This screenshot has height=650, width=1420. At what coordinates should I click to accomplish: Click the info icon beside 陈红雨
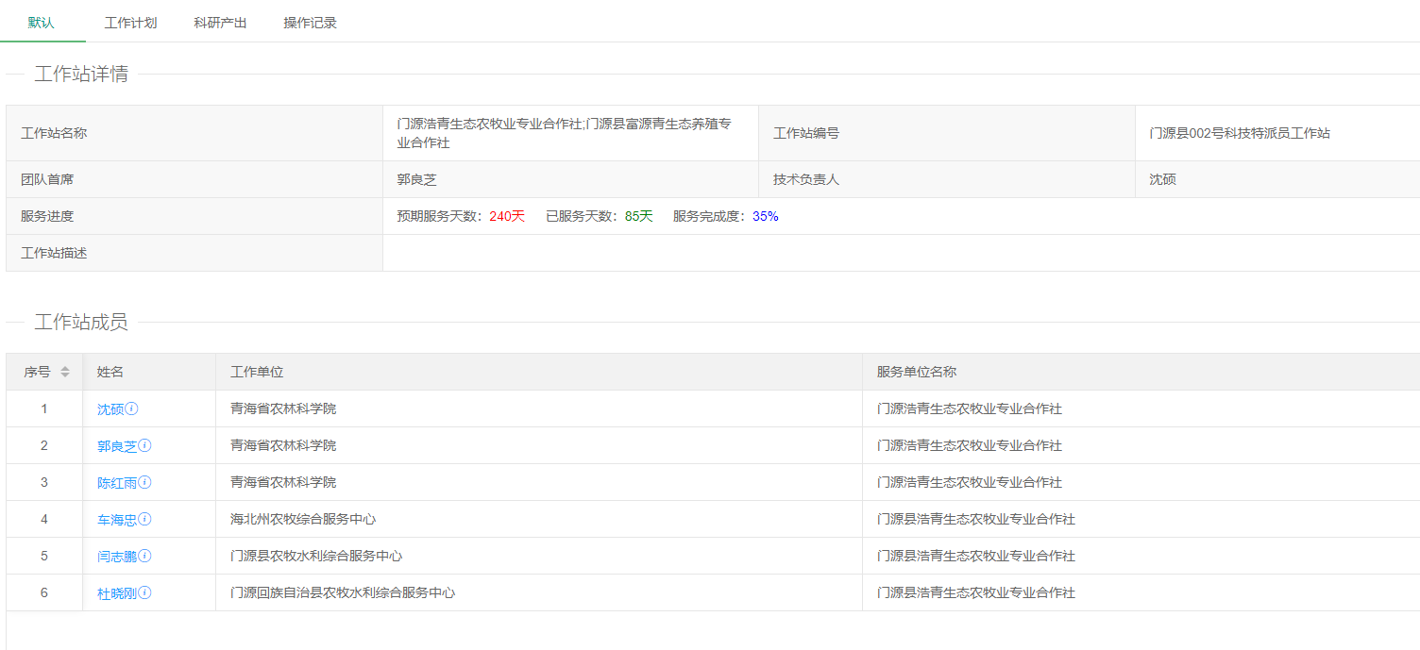click(145, 482)
